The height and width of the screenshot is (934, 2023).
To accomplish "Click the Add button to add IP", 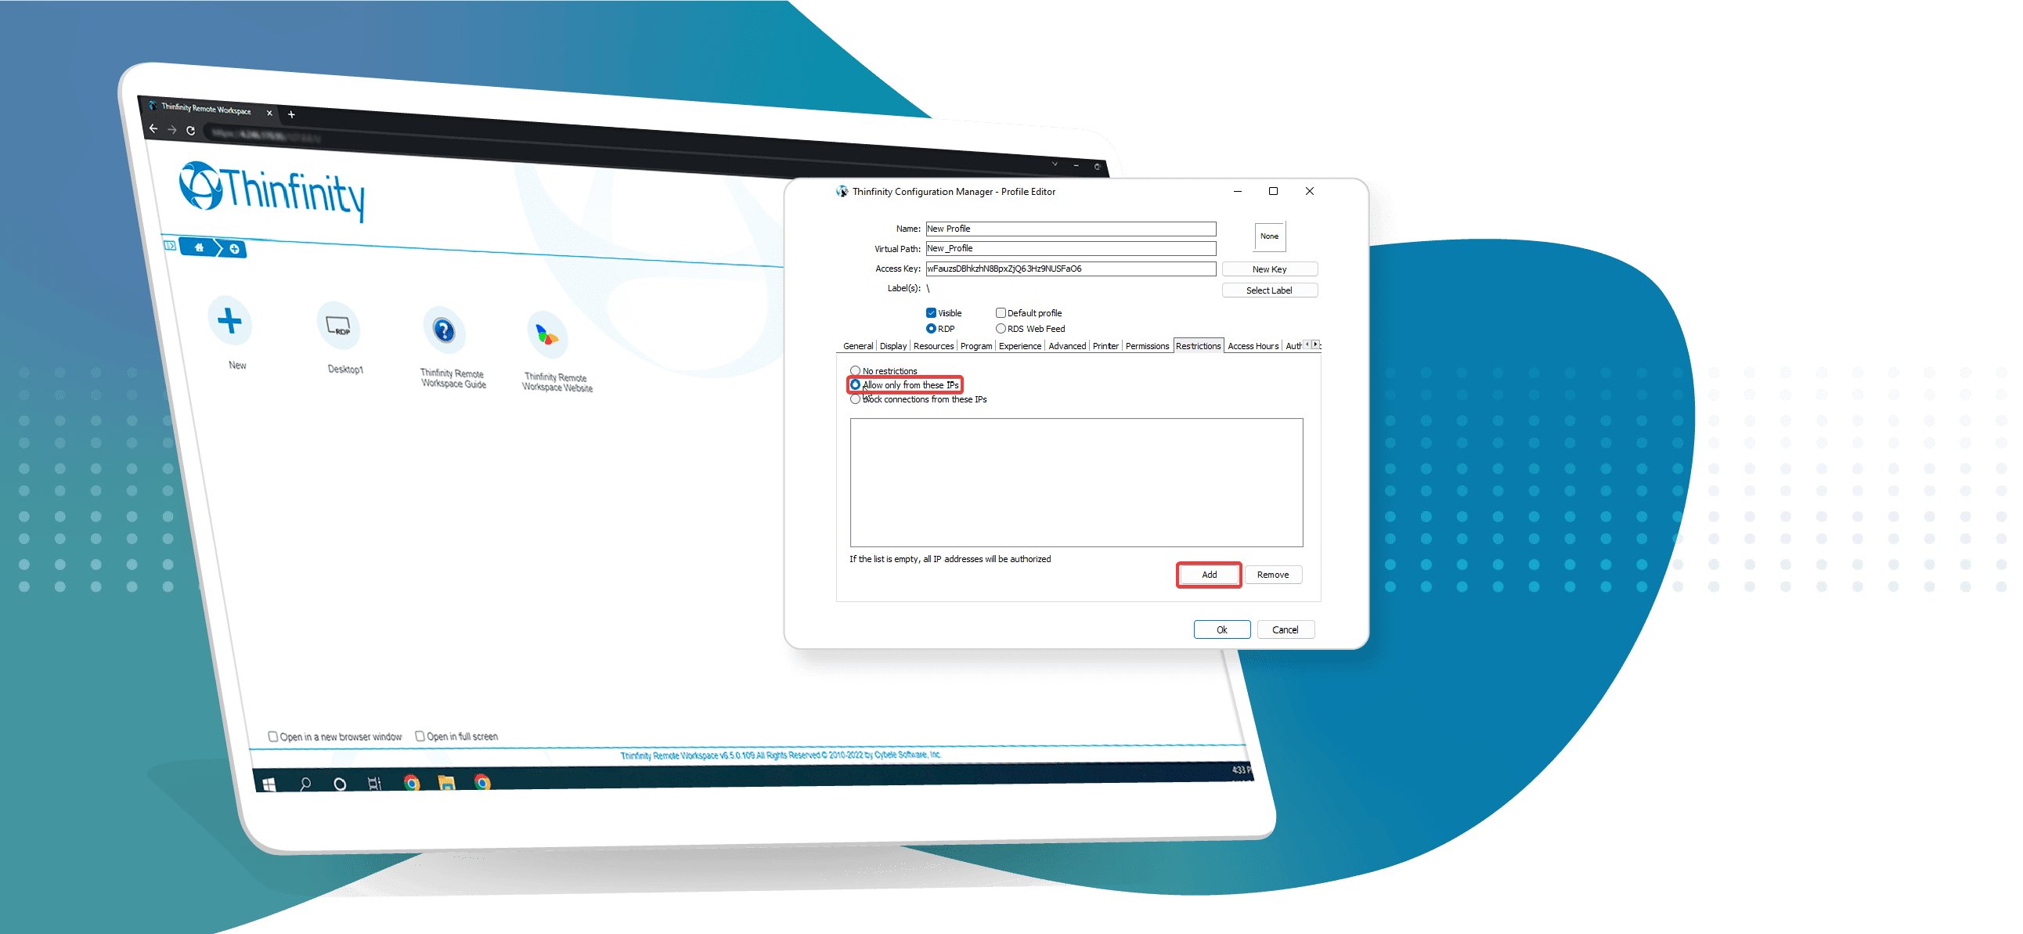I will (1206, 574).
